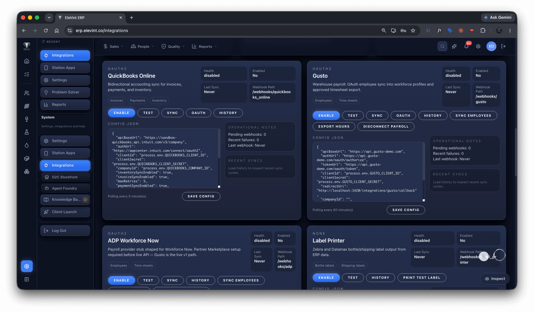Enable the ADP Workforce Now integration
The image size is (534, 312).
point(122,280)
